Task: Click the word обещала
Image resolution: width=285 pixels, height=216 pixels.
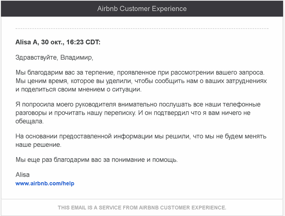Action: [x=29, y=121]
